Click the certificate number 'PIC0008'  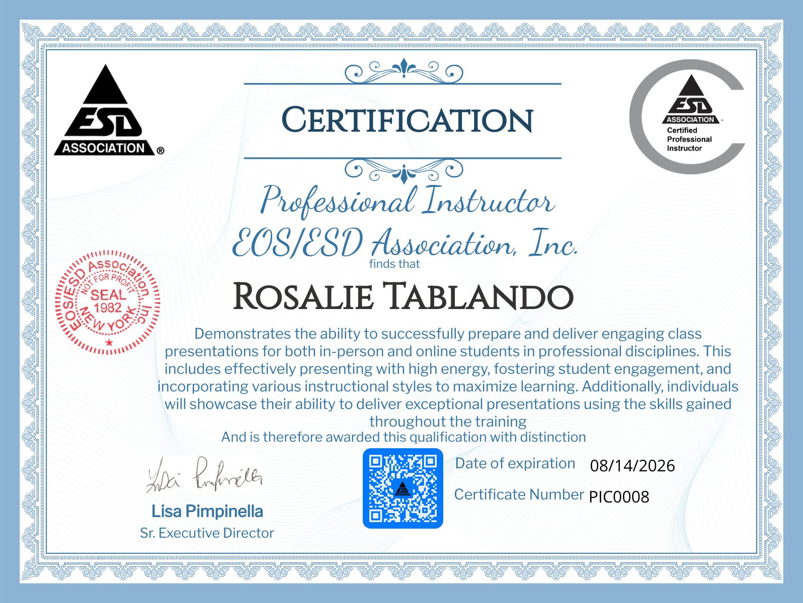619,497
